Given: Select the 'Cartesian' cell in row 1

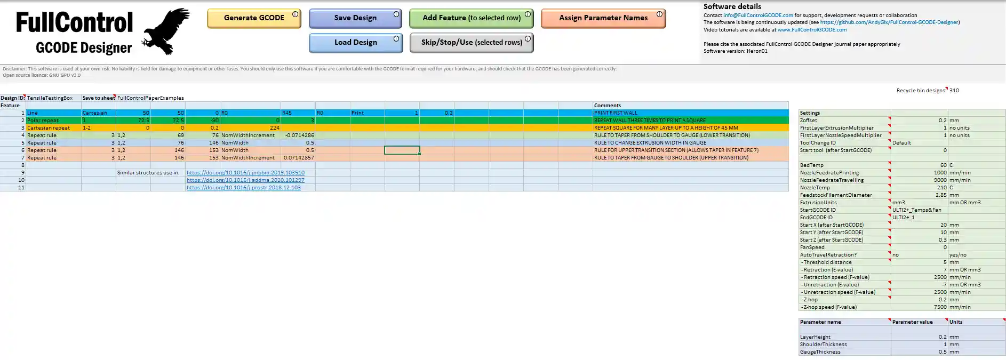Looking at the screenshot, I should point(99,113).
